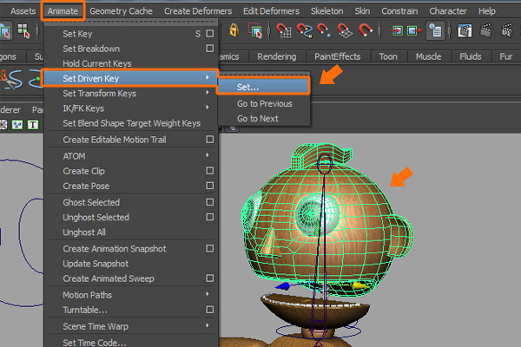Open Ghost Selected options box
Viewport: 521px width, 347px height.
click(x=209, y=202)
